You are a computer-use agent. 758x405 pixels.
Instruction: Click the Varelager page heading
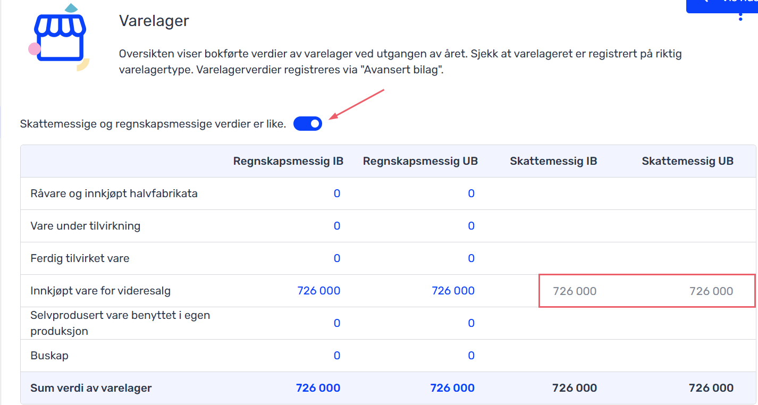pos(154,21)
